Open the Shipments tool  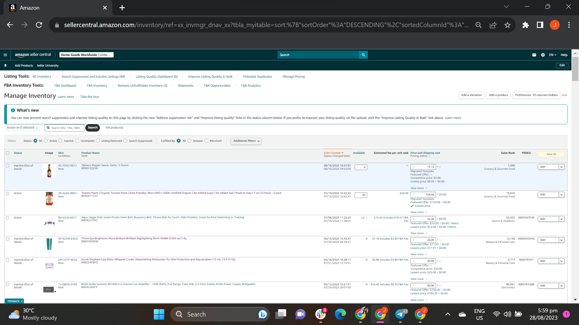click(185, 85)
